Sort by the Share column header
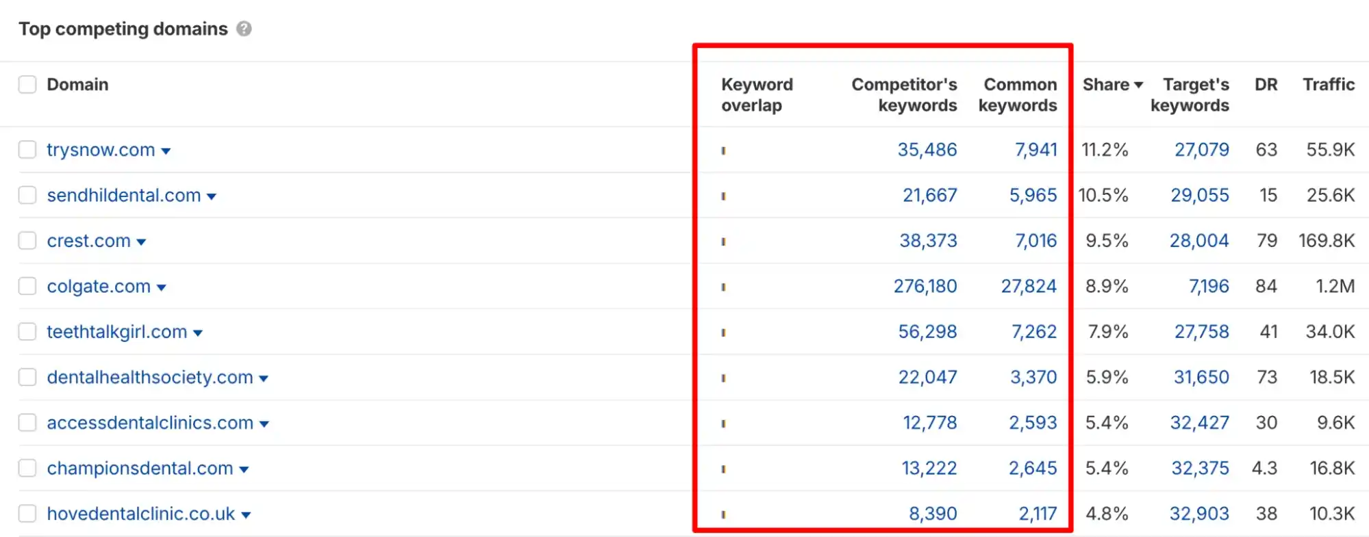The width and height of the screenshot is (1369, 537). coord(1113,84)
